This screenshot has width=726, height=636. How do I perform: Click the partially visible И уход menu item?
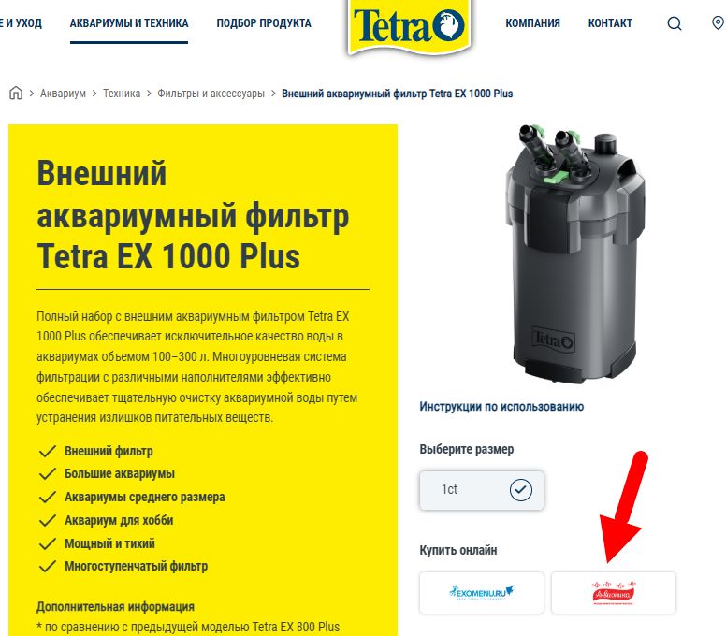21,23
